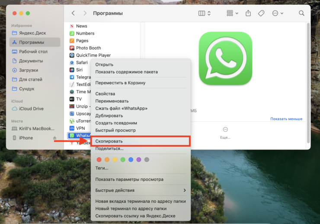Open Программы in sidebar
This screenshot has height=224, width=320.
pyautogui.click(x=35, y=42)
